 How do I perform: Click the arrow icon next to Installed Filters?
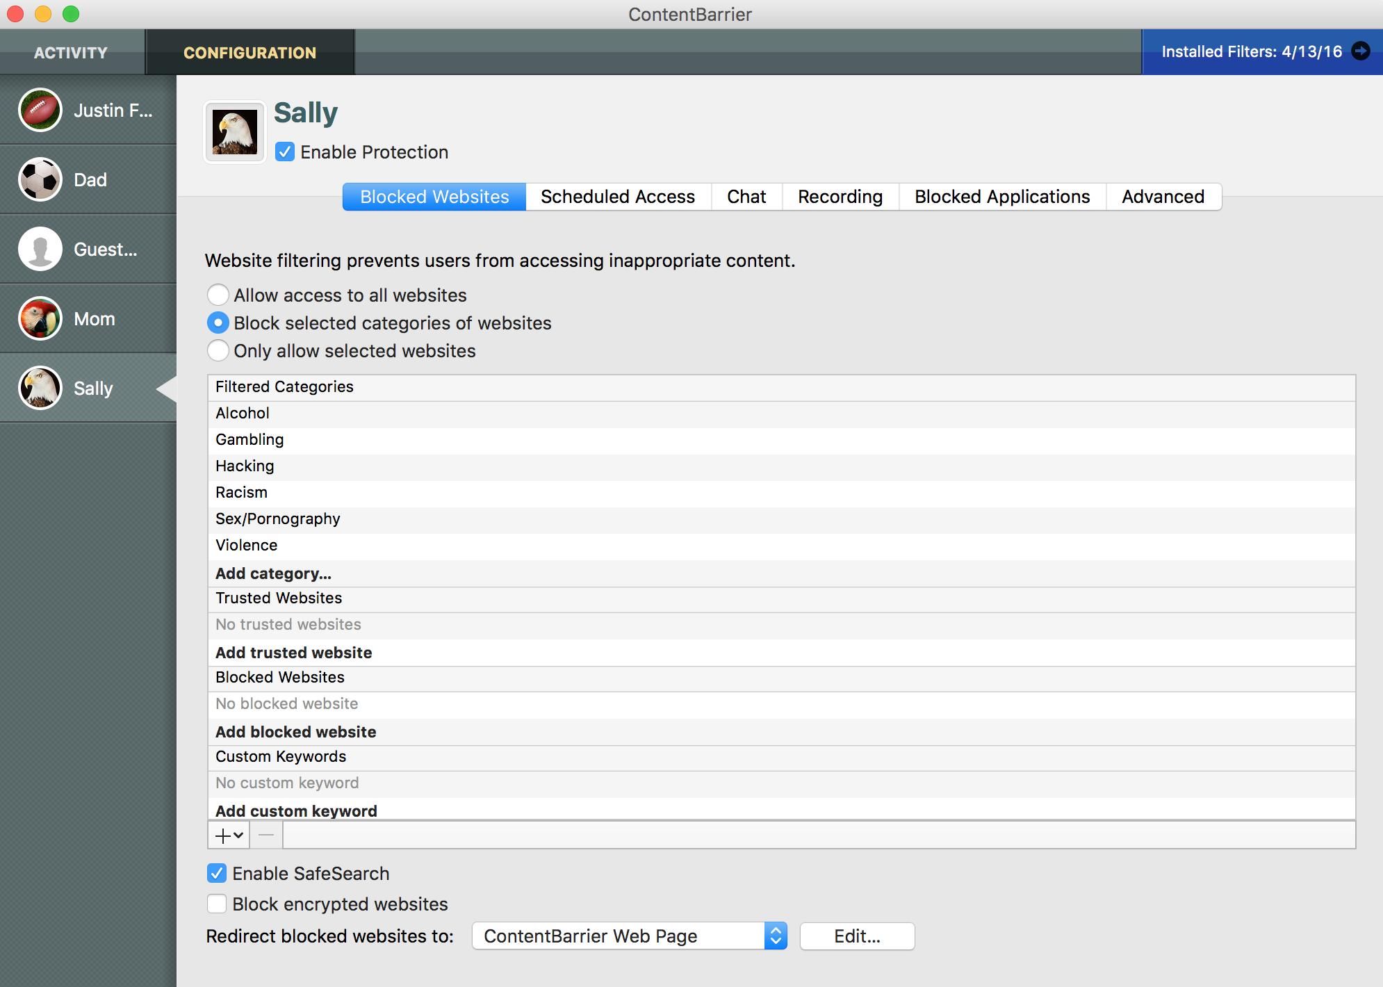[x=1361, y=51]
